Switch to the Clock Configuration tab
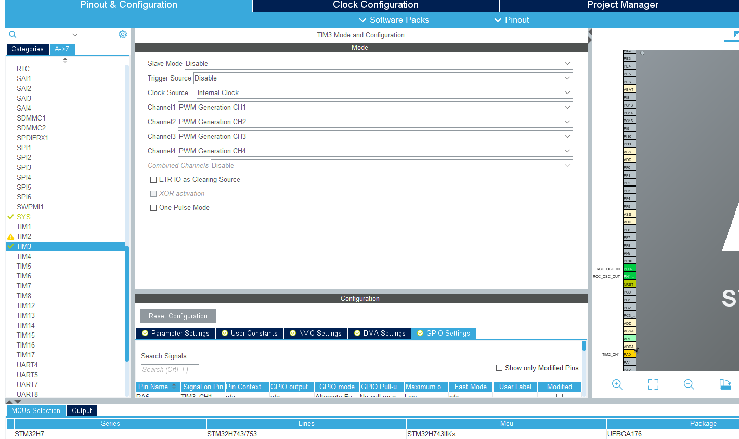 click(375, 5)
